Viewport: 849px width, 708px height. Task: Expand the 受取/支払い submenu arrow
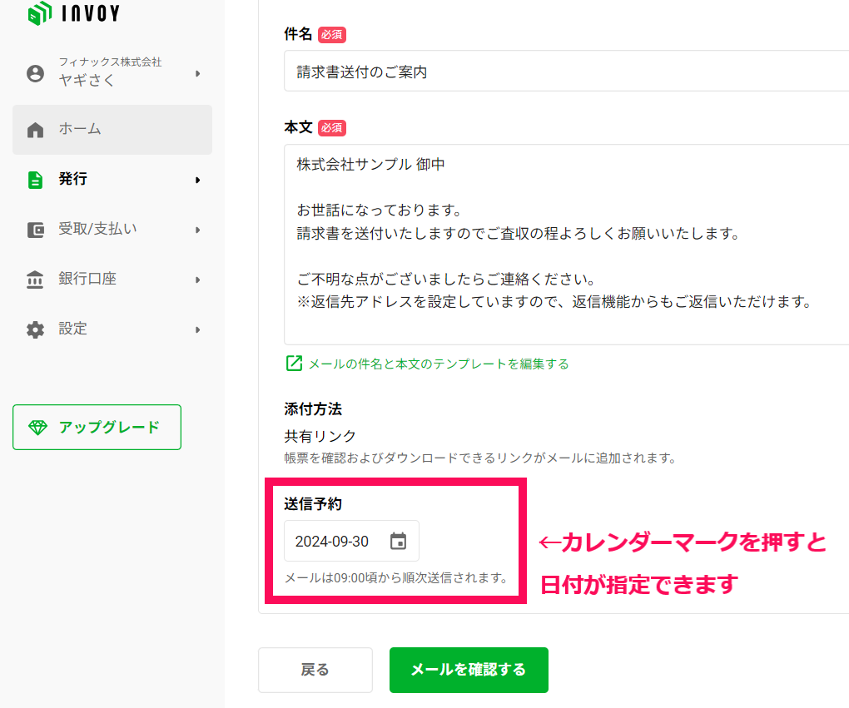click(x=197, y=230)
